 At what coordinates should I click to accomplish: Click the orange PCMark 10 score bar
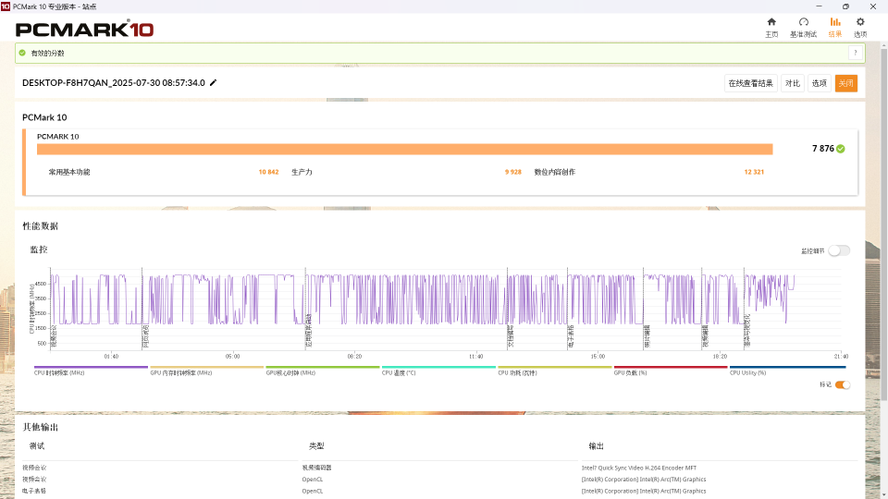pos(404,149)
